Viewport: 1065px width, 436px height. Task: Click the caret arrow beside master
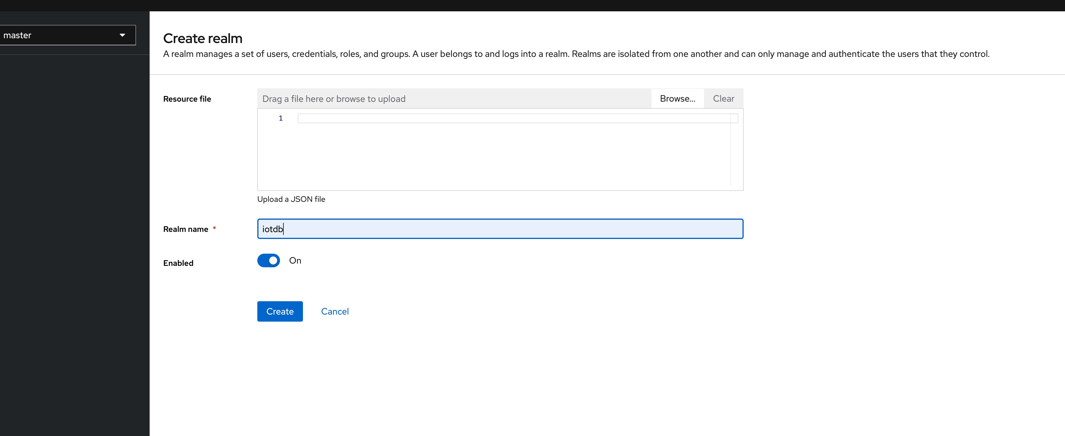click(x=122, y=35)
